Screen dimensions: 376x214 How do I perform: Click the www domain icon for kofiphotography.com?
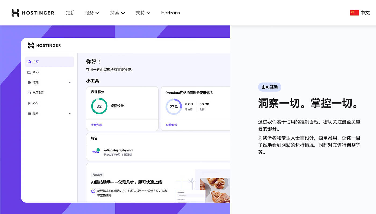click(x=96, y=151)
